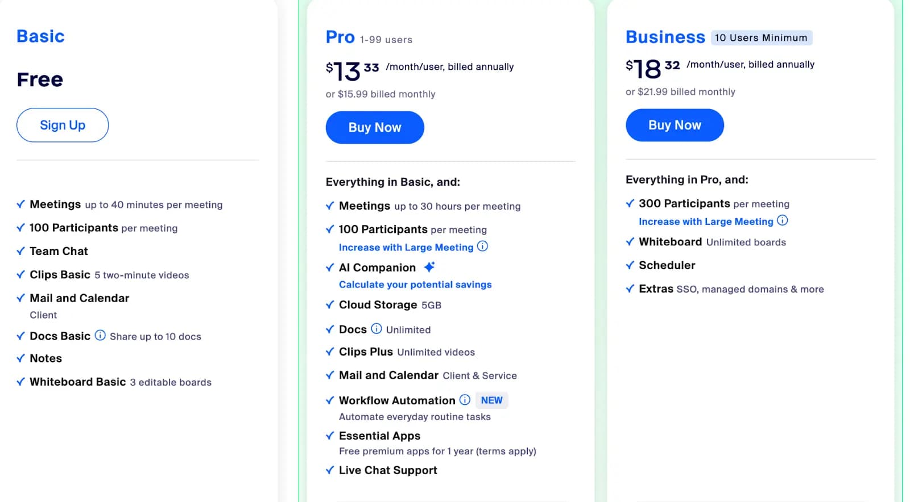Click the AI Companion sparkle icon

429,266
